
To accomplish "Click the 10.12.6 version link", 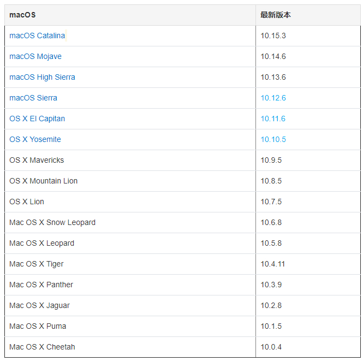I will pyautogui.click(x=273, y=98).
